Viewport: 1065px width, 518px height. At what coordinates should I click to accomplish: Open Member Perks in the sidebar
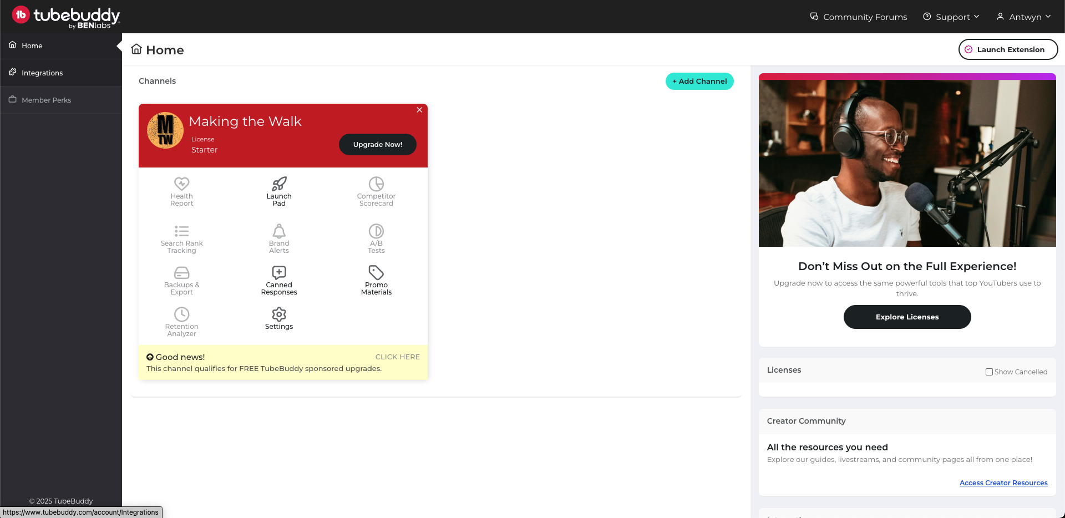tap(46, 100)
